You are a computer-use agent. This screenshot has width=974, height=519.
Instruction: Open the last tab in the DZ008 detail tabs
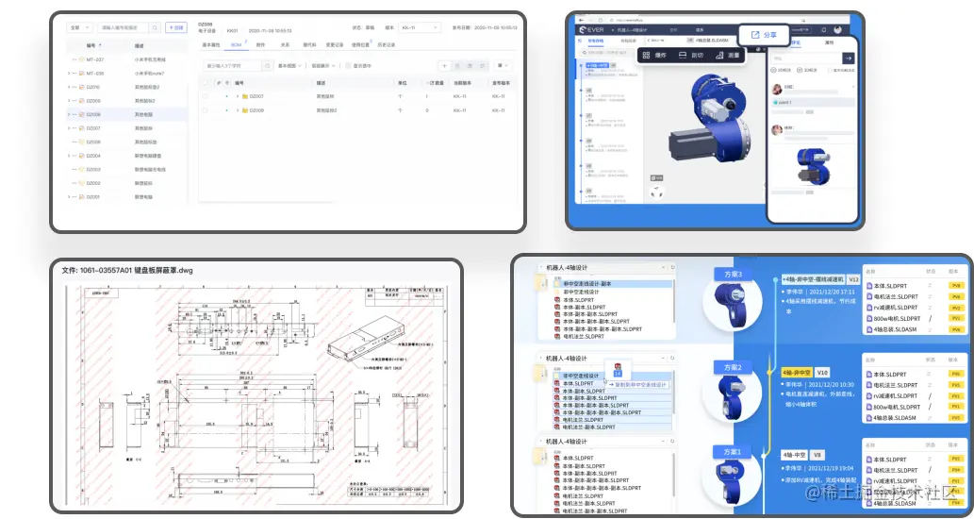coord(387,44)
